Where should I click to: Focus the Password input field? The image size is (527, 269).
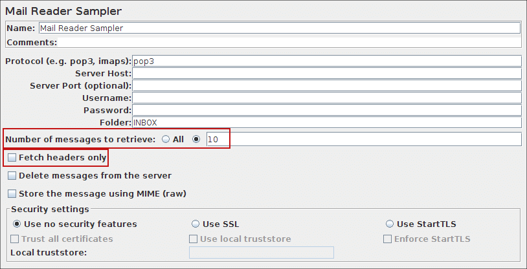[x=326, y=111]
